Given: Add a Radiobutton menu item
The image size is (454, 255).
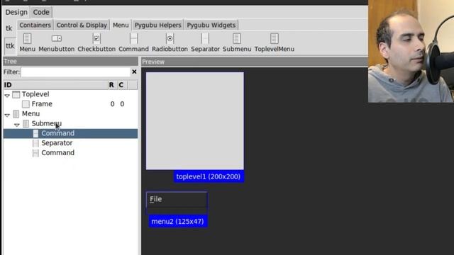Looking at the screenshot, I should point(170,42).
